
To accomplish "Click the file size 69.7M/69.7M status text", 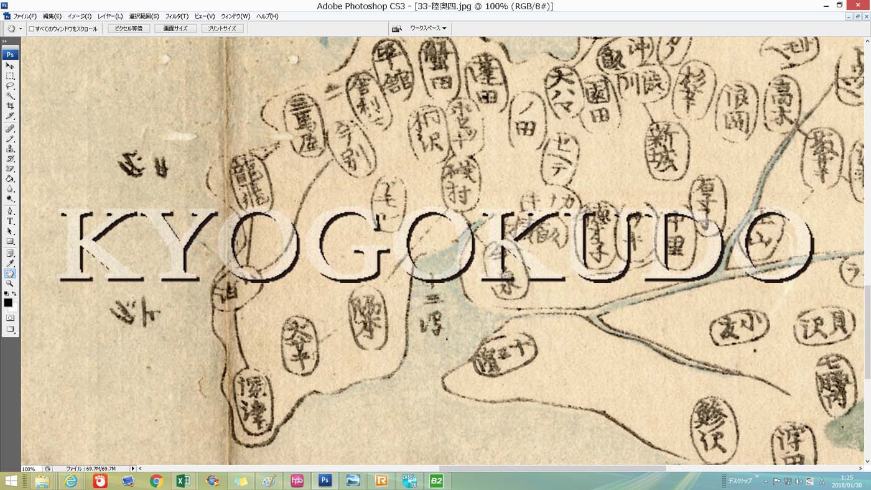I will pos(91,469).
